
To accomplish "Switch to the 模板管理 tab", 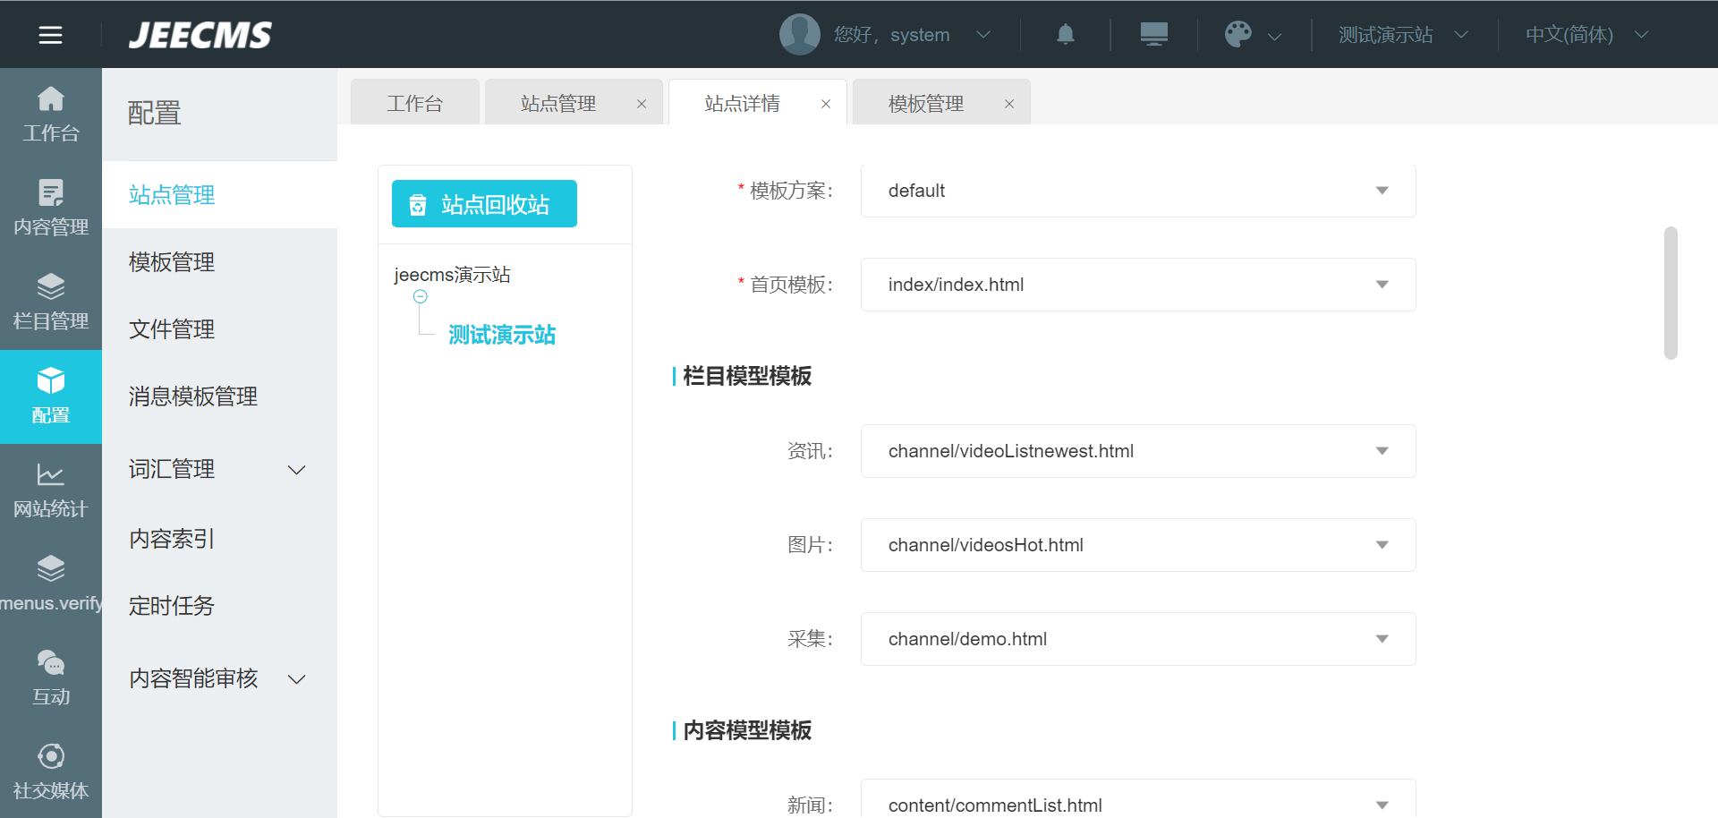I will [x=926, y=104].
